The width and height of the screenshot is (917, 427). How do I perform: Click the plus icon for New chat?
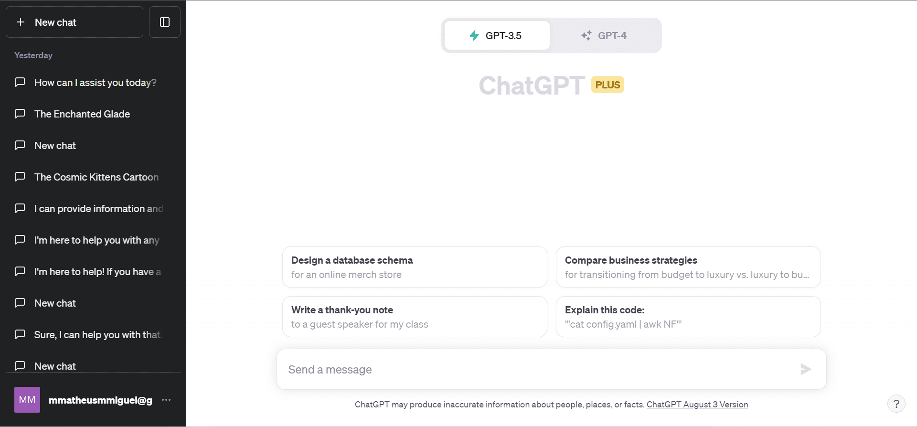pyautogui.click(x=21, y=22)
